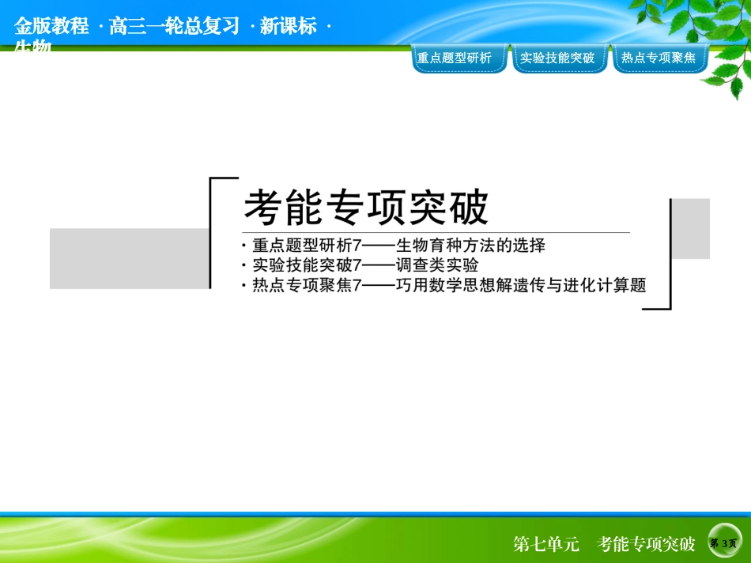This screenshot has height=563, width=751.
Task: Open the 热点专项聚焦 tab
Action: pyautogui.click(x=660, y=58)
